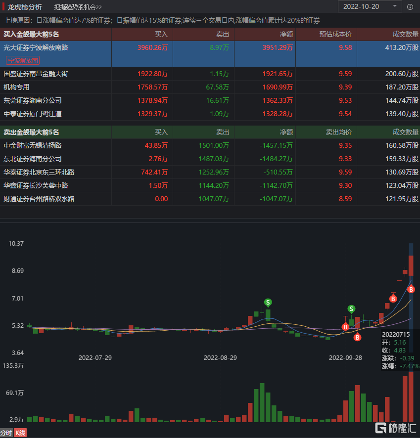Select the 华泰证券北京东三环北路 row
The image size is (420, 438).
210,173
